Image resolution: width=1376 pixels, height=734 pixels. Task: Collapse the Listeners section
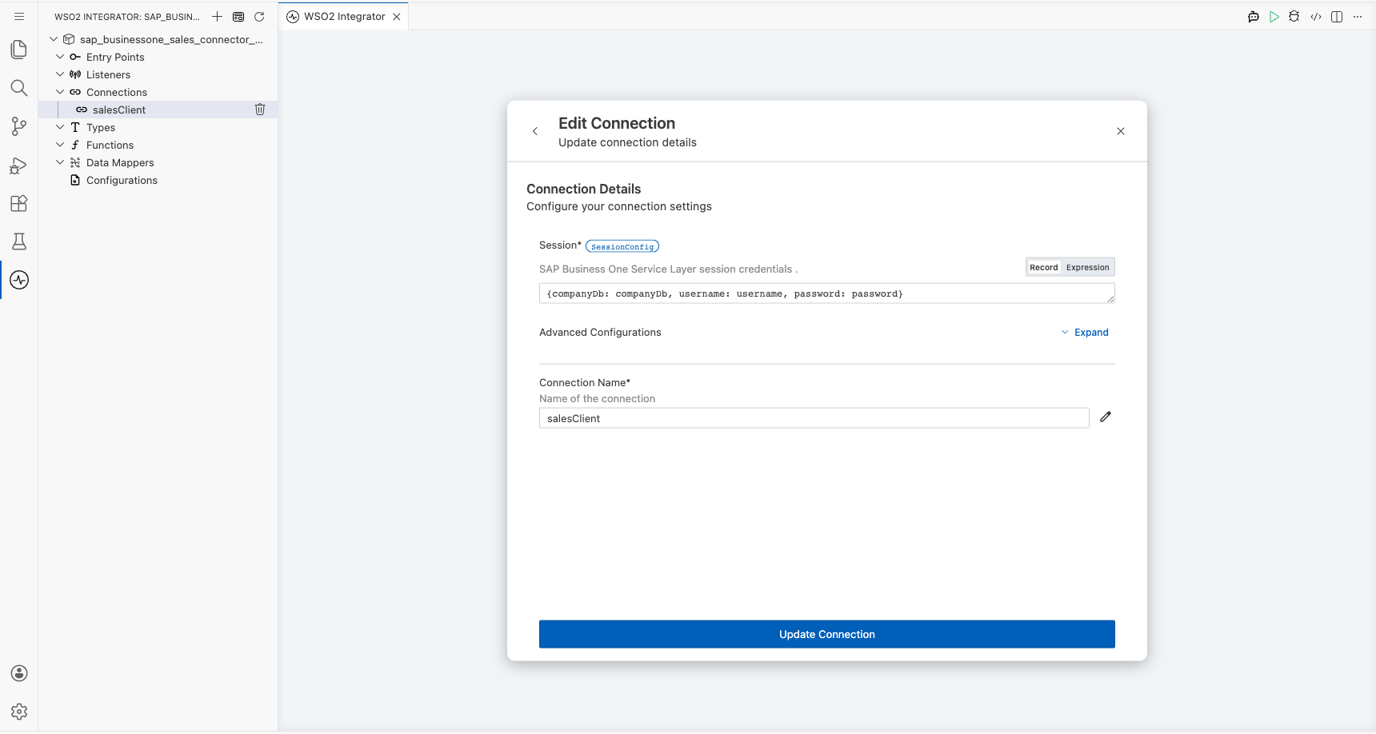click(x=60, y=74)
